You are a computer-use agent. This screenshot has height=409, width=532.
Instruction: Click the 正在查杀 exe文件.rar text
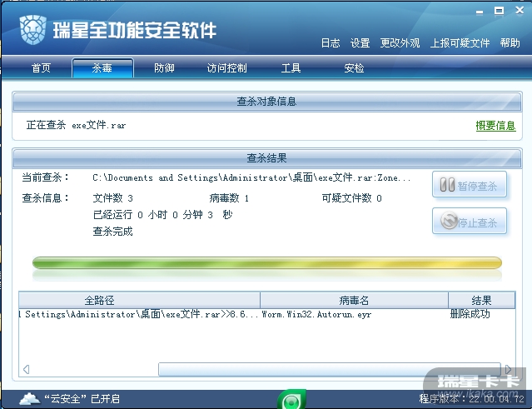tap(76, 125)
